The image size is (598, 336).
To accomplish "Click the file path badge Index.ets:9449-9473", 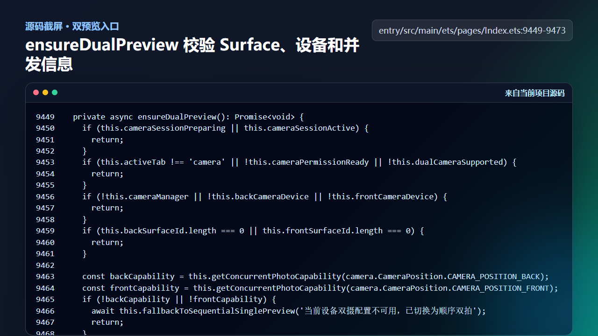I will coord(472,30).
